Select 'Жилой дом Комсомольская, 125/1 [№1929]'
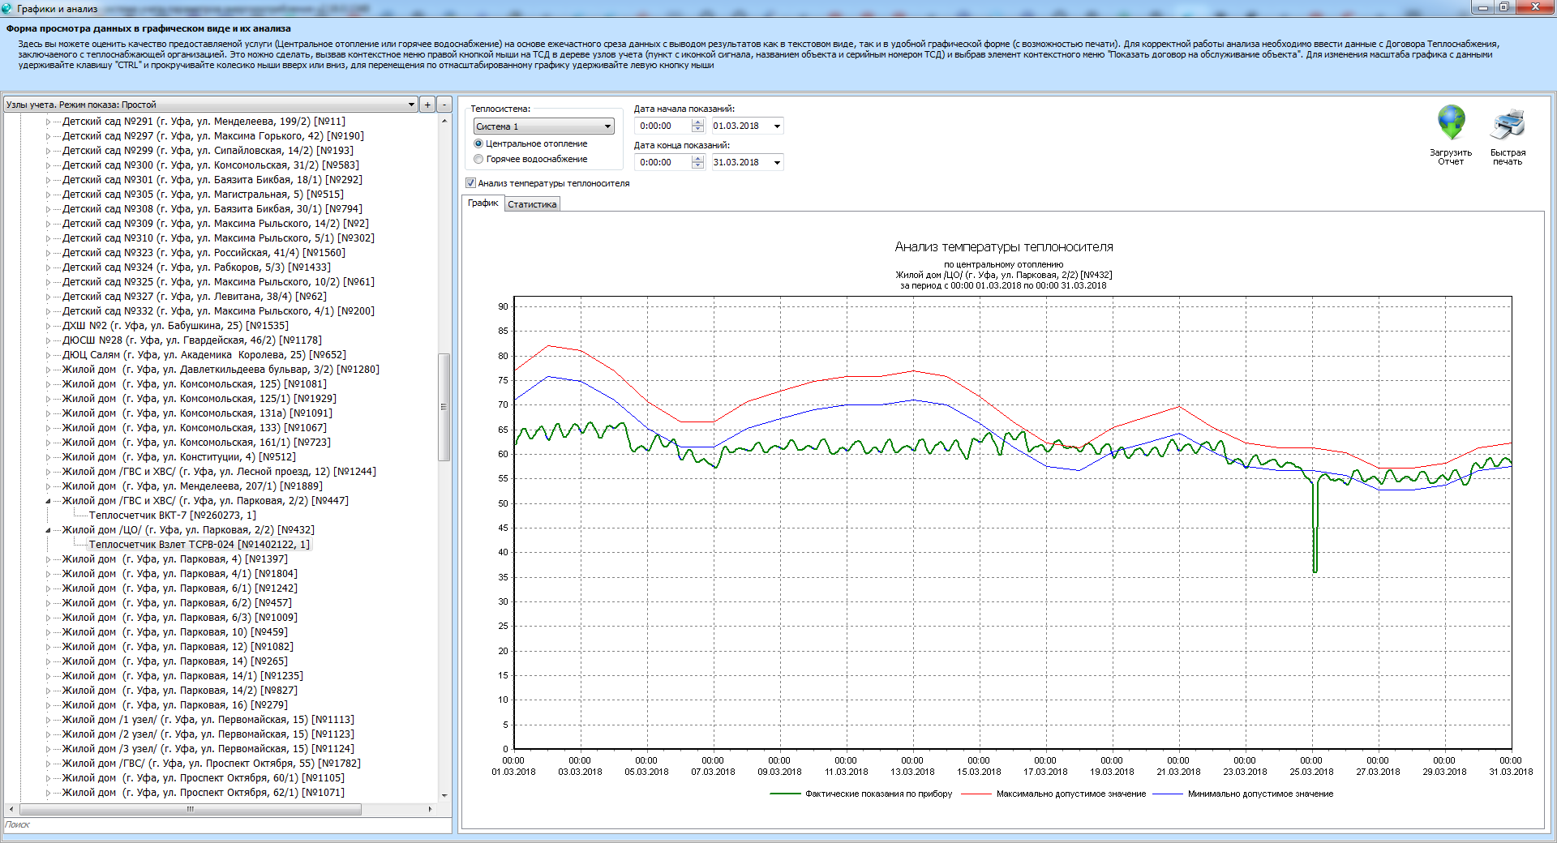1557x843 pixels. 199,399
